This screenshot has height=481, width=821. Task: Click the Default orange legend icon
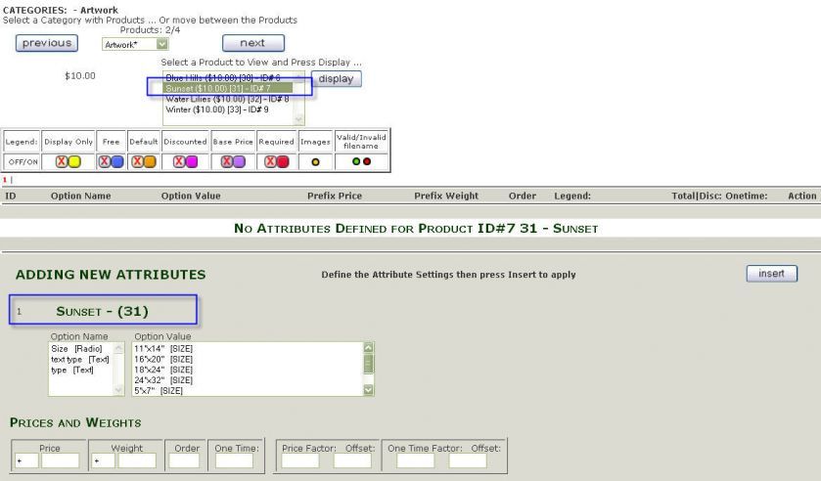click(150, 162)
